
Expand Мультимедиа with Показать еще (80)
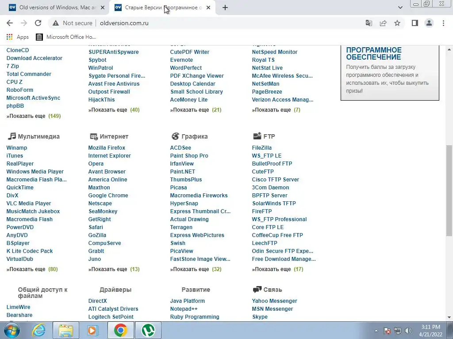point(32,269)
